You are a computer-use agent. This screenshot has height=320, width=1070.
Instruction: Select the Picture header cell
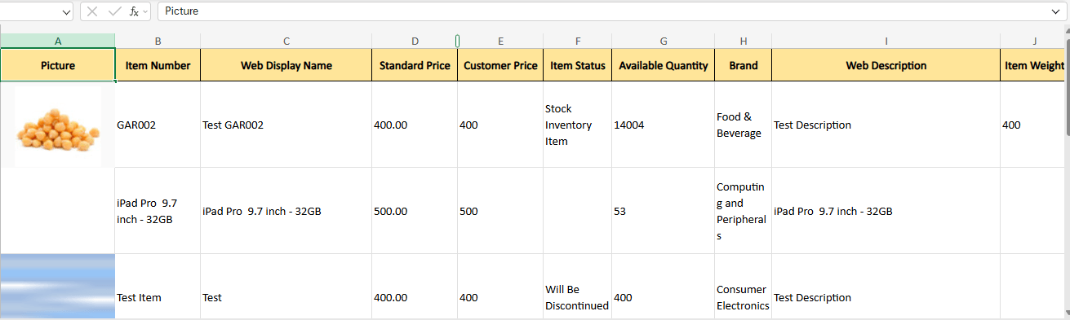[x=57, y=65]
